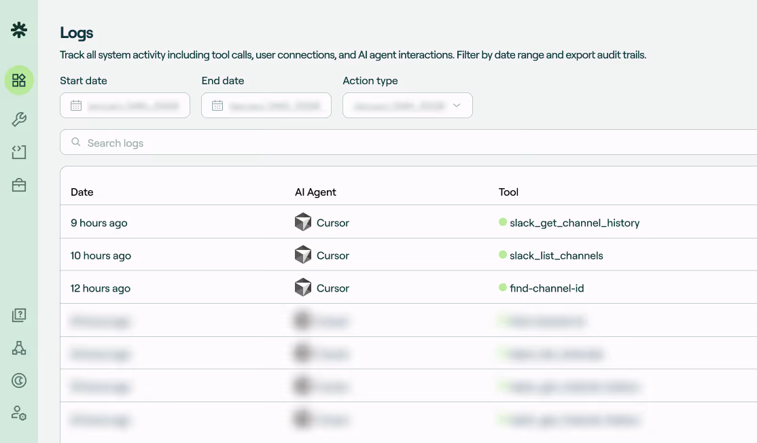The width and height of the screenshot is (757, 443).
Task: Select the highlighted dashboard grid icon
Action: tap(18, 80)
